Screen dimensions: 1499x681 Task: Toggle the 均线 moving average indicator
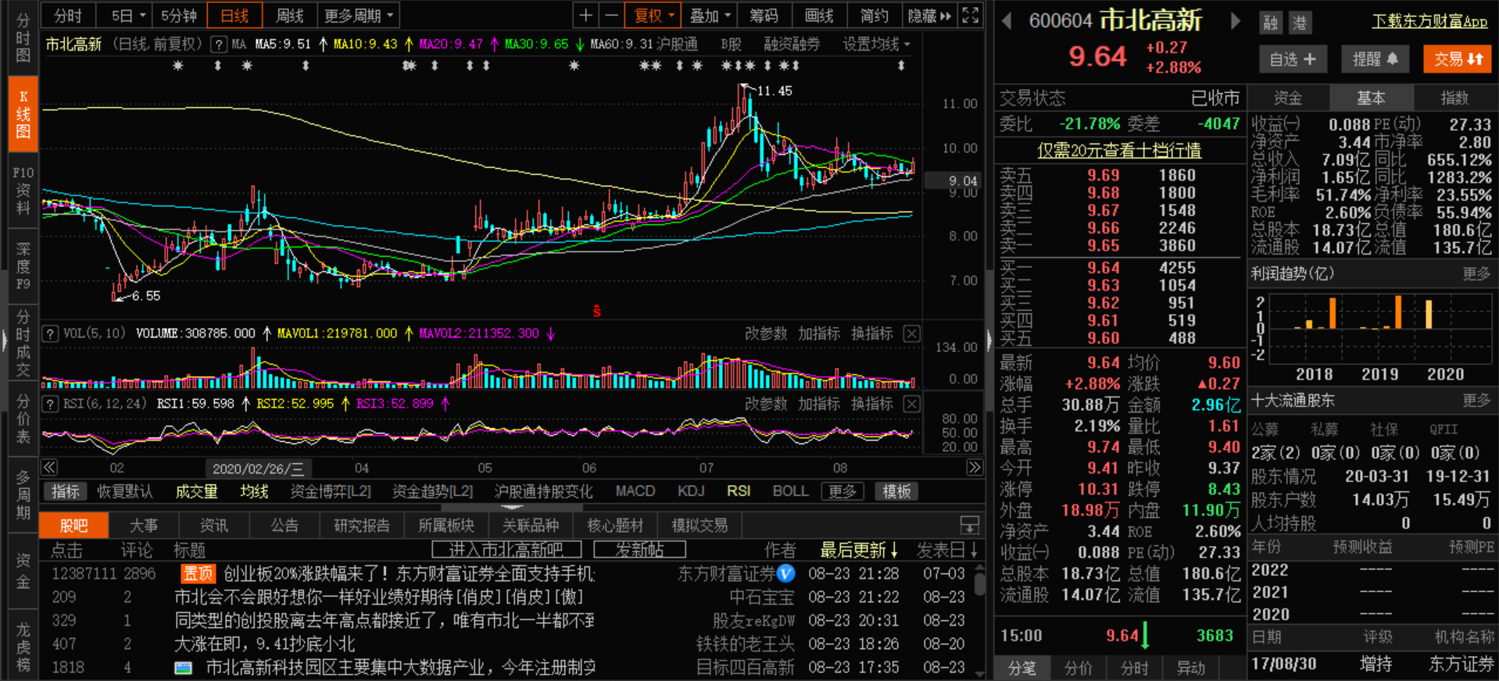pos(254,491)
